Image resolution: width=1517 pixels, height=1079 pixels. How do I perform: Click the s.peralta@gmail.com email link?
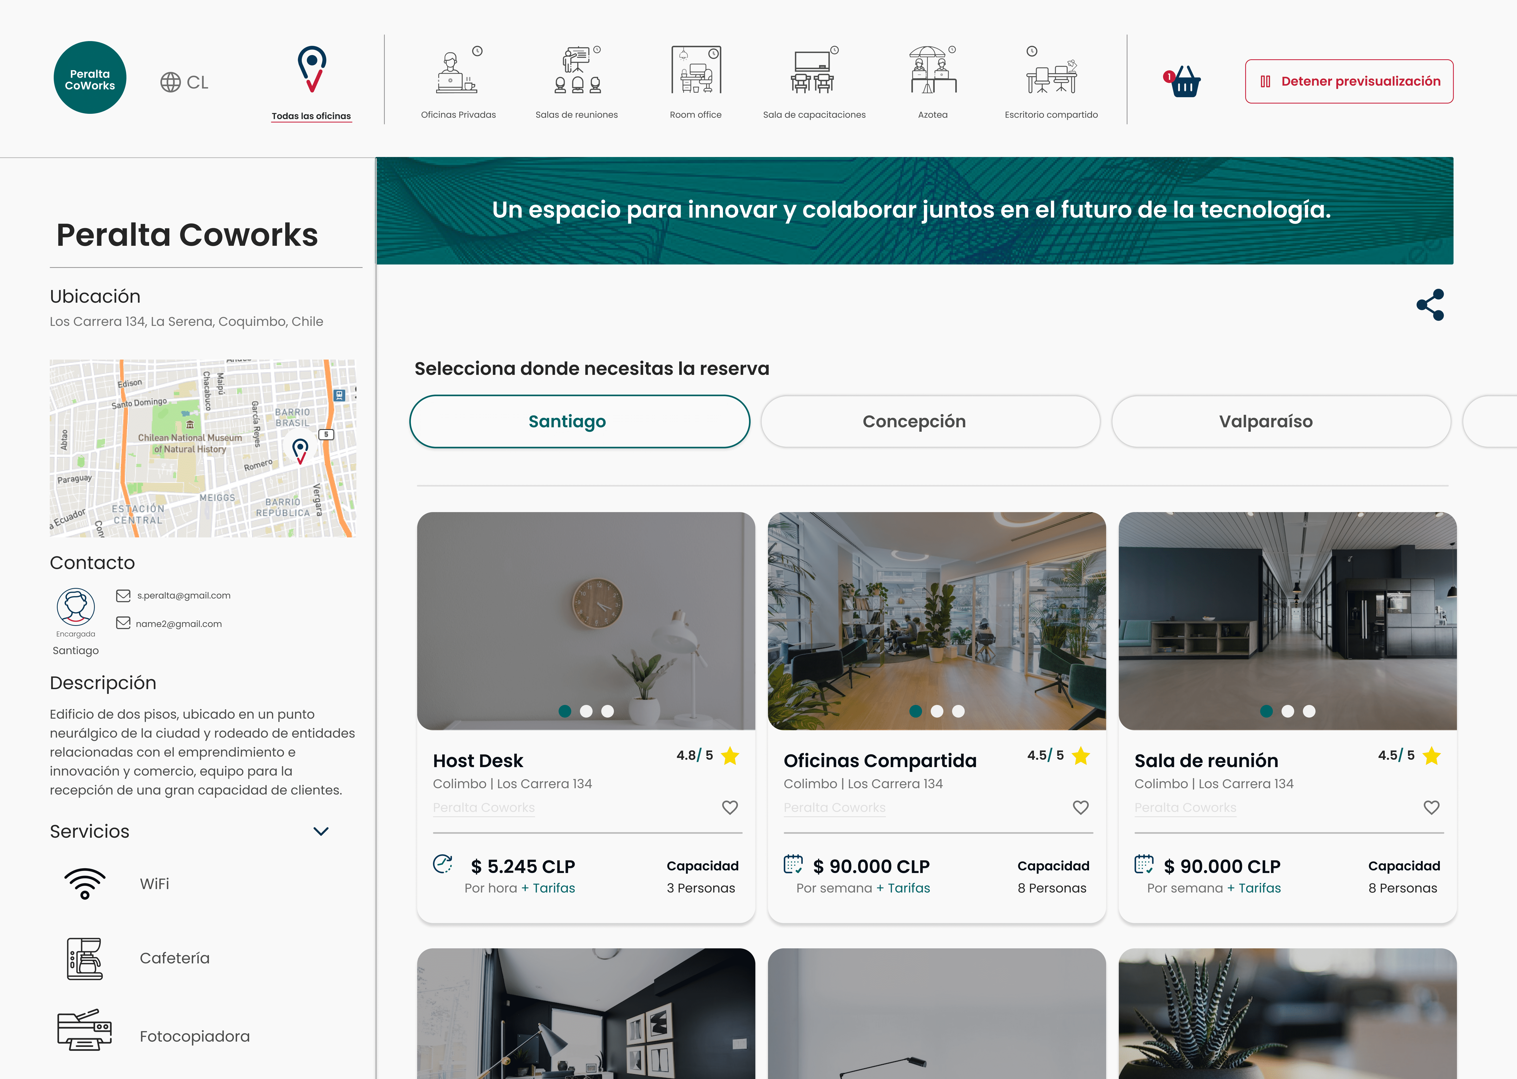tap(184, 595)
